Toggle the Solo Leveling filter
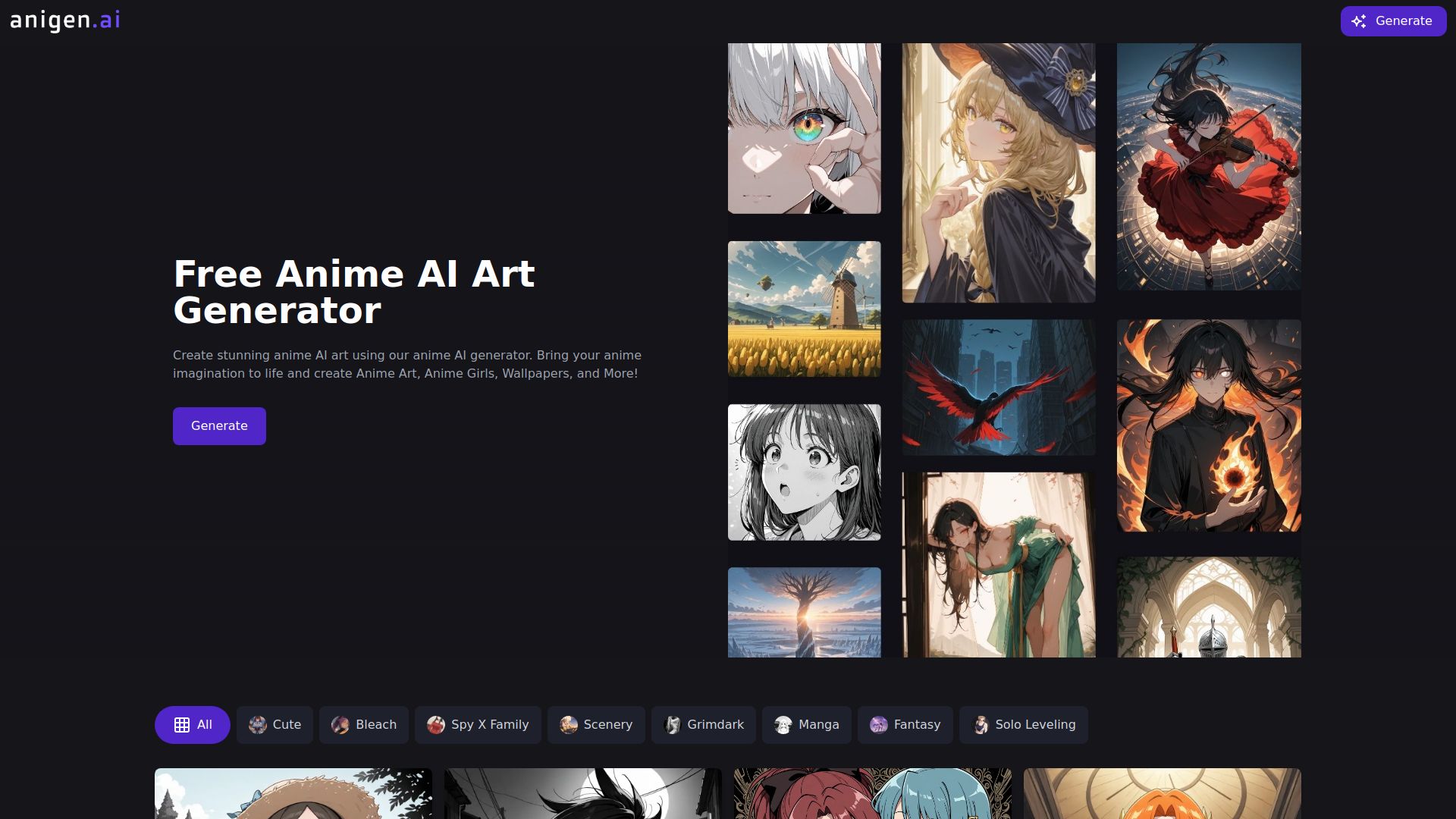 [x=1023, y=724]
